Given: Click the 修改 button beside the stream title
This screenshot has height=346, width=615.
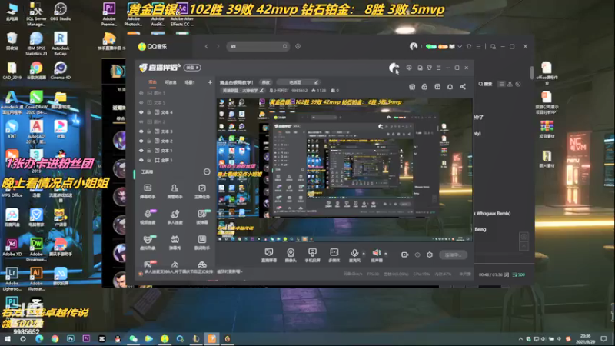Looking at the screenshot, I should [x=266, y=82].
